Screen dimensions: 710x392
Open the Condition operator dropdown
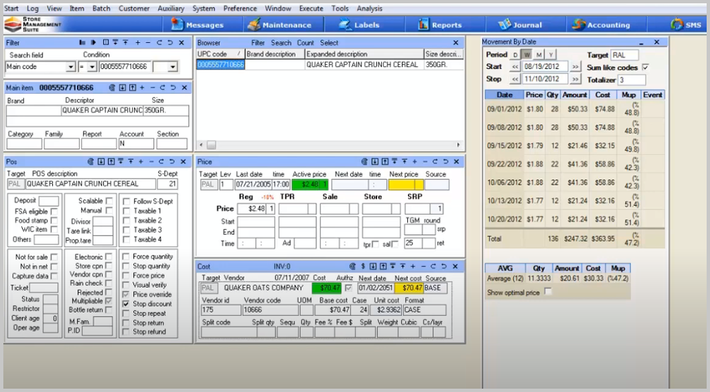[91, 66]
